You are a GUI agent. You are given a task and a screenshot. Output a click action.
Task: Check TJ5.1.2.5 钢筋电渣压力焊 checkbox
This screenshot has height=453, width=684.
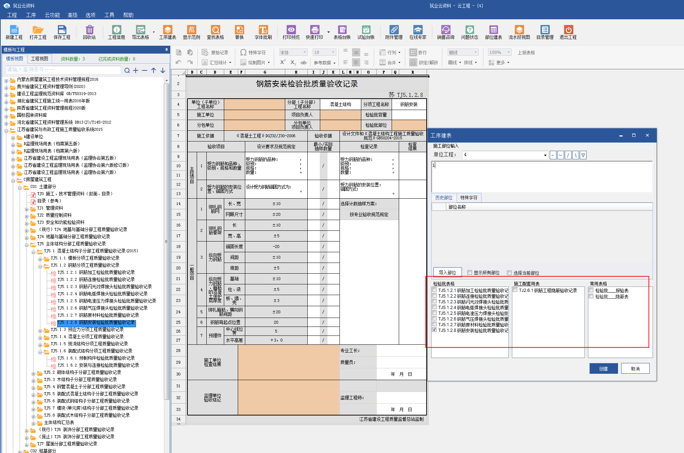point(434,313)
